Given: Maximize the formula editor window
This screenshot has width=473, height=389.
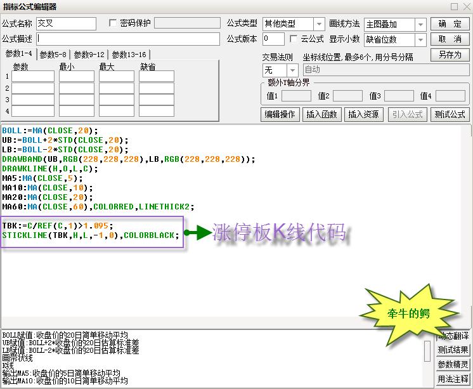Looking at the screenshot, I should pos(453,6).
